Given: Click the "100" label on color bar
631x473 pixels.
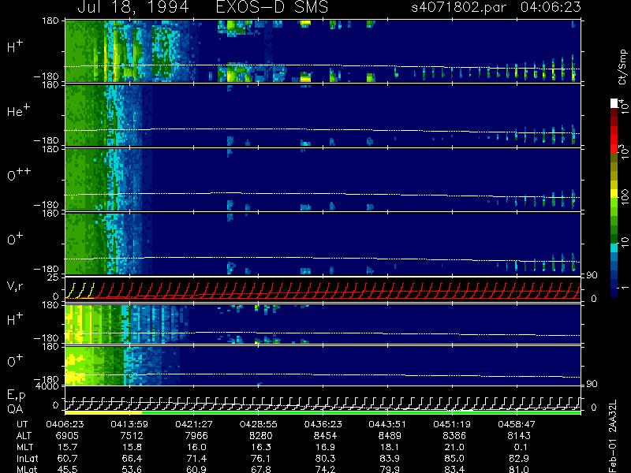Looking at the screenshot, I should (x=624, y=196).
